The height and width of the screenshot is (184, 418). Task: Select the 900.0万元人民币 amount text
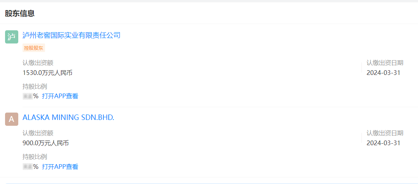pyautogui.click(x=45, y=143)
